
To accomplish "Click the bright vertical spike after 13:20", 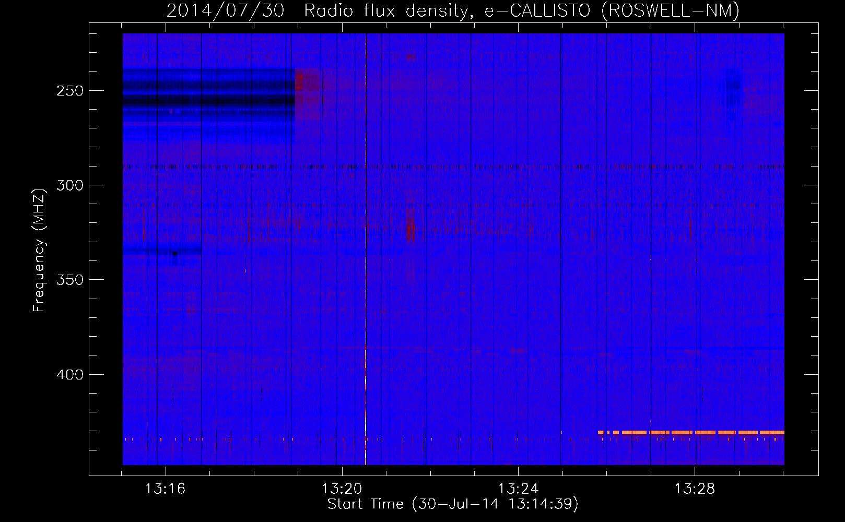I will [366, 249].
